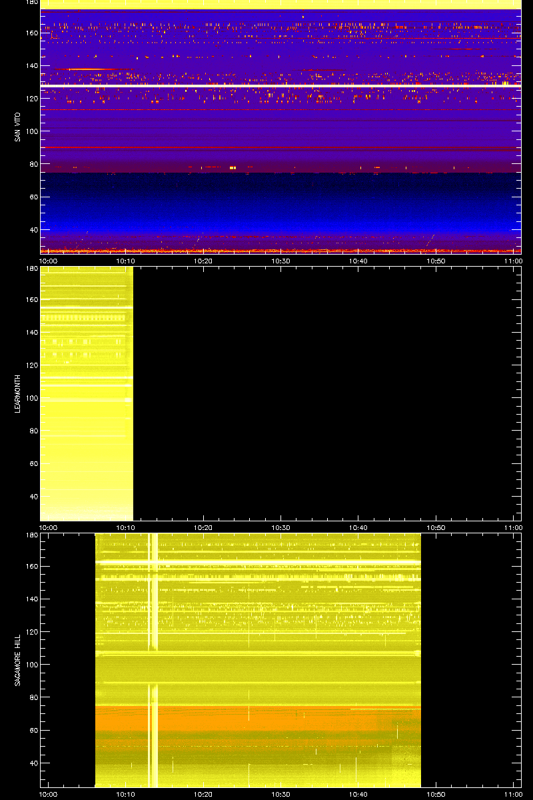Select the 160 frequency label on San Vito axis
Image resolution: width=533 pixels, height=800 pixels.
point(31,33)
